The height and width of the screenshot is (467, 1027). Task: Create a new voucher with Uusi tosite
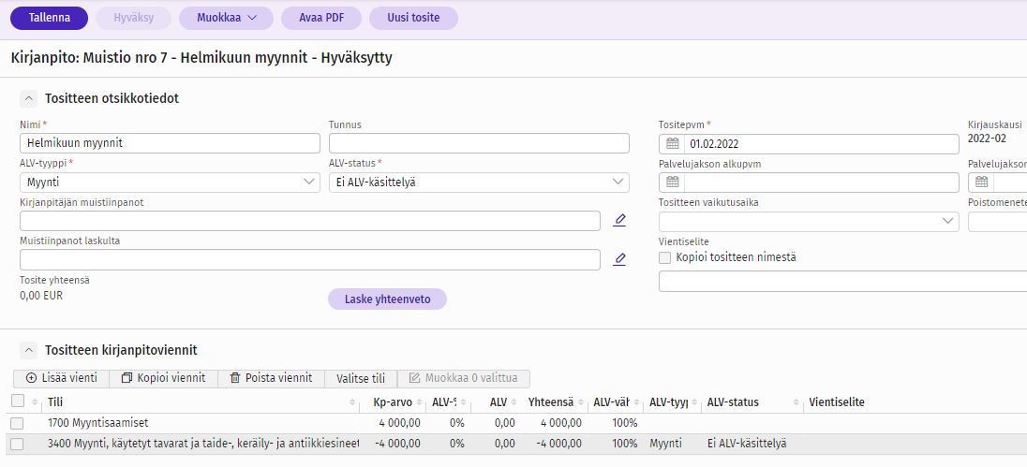point(413,19)
